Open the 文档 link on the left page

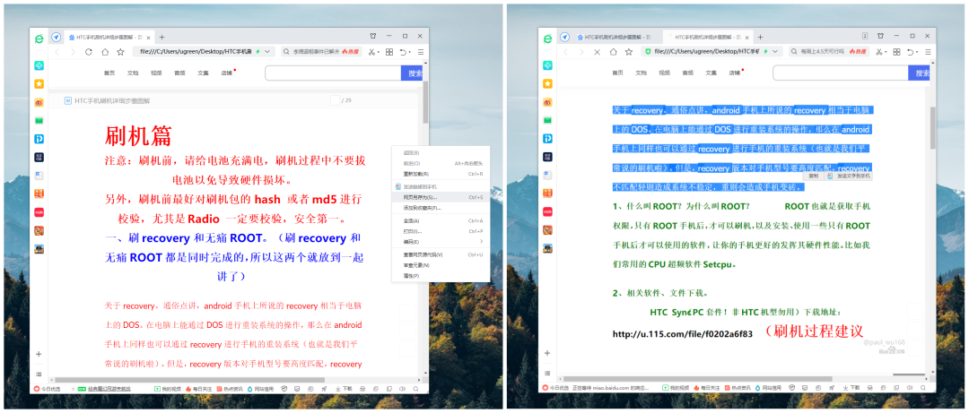click(x=132, y=73)
